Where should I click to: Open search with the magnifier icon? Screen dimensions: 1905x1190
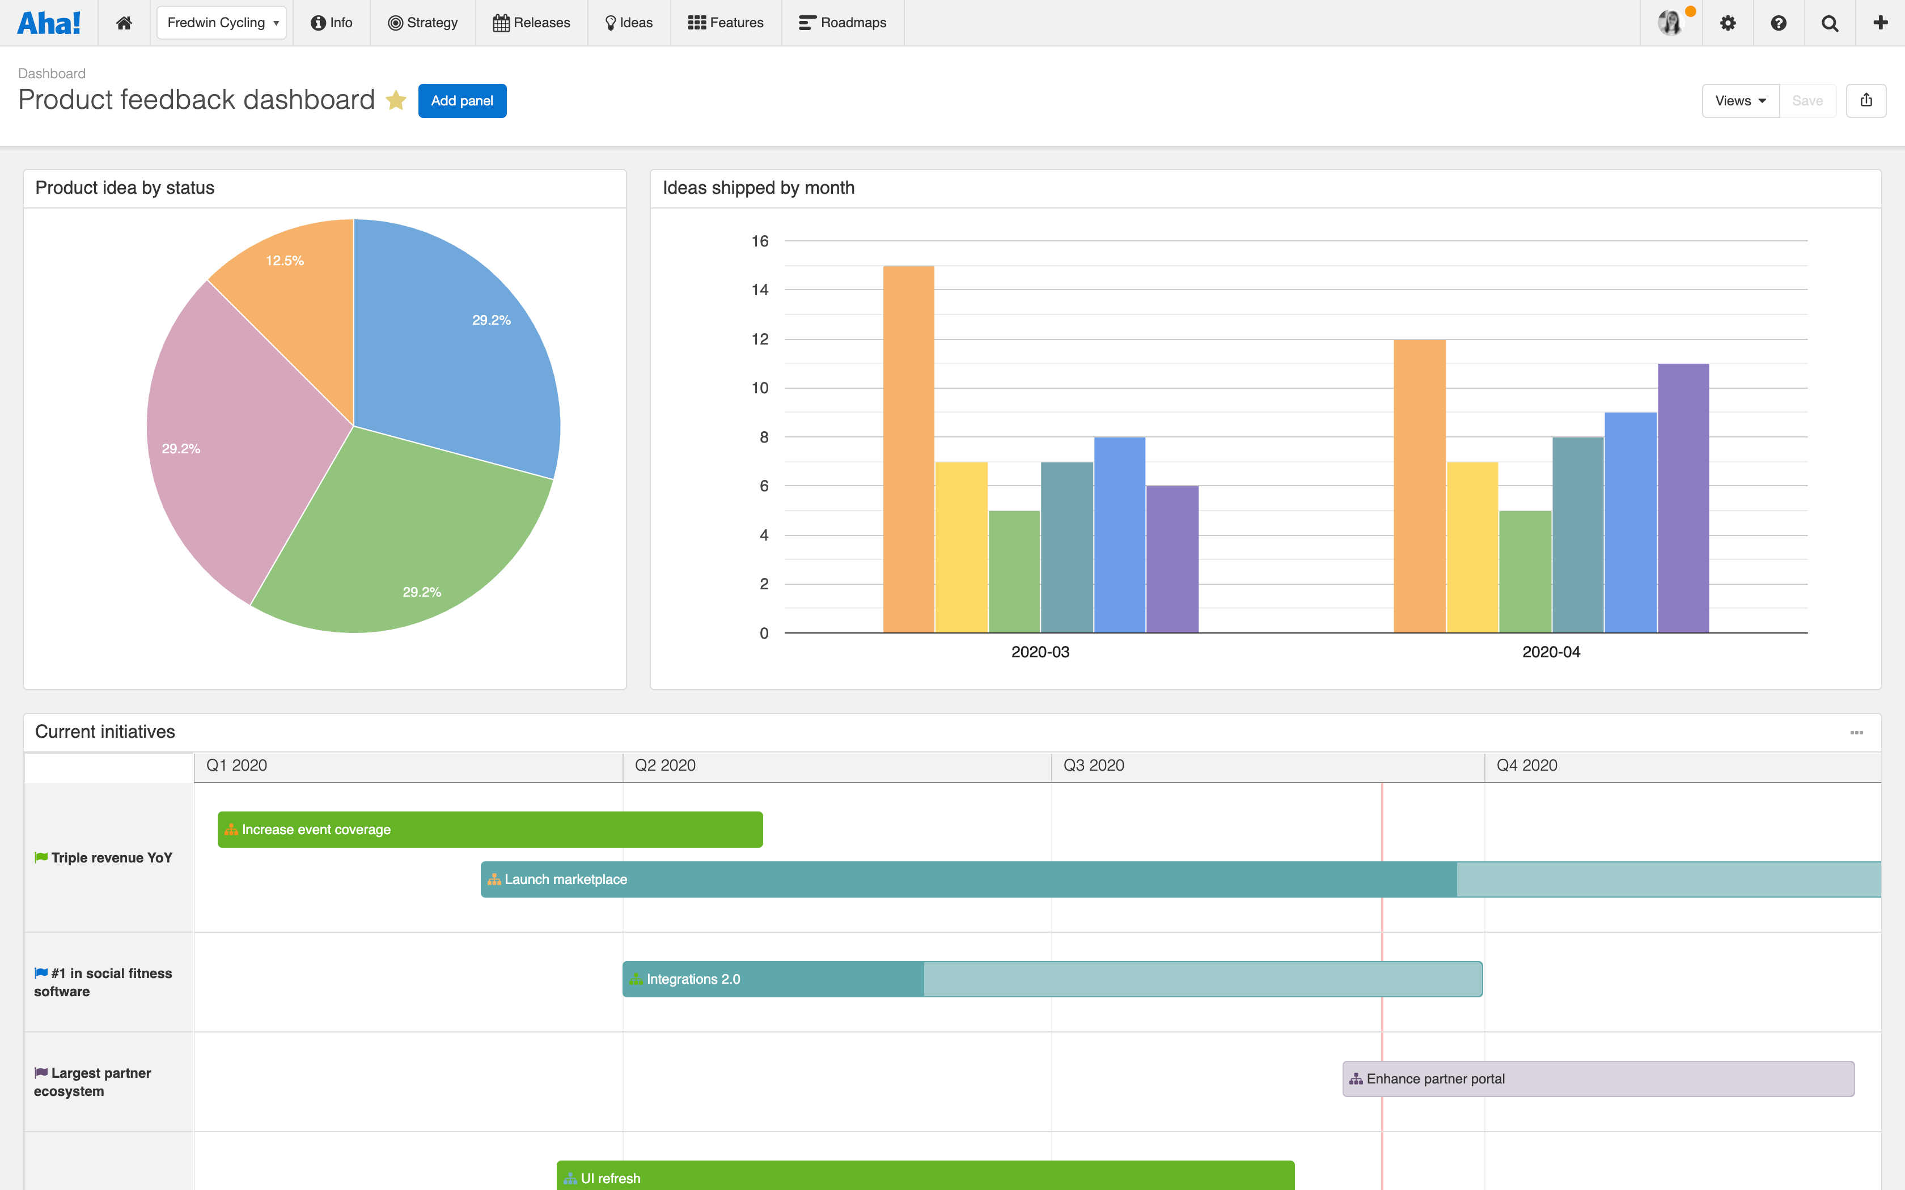(x=1830, y=22)
